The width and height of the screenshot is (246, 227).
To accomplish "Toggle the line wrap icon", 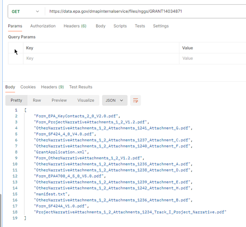I will pyautogui.click(x=135, y=101).
